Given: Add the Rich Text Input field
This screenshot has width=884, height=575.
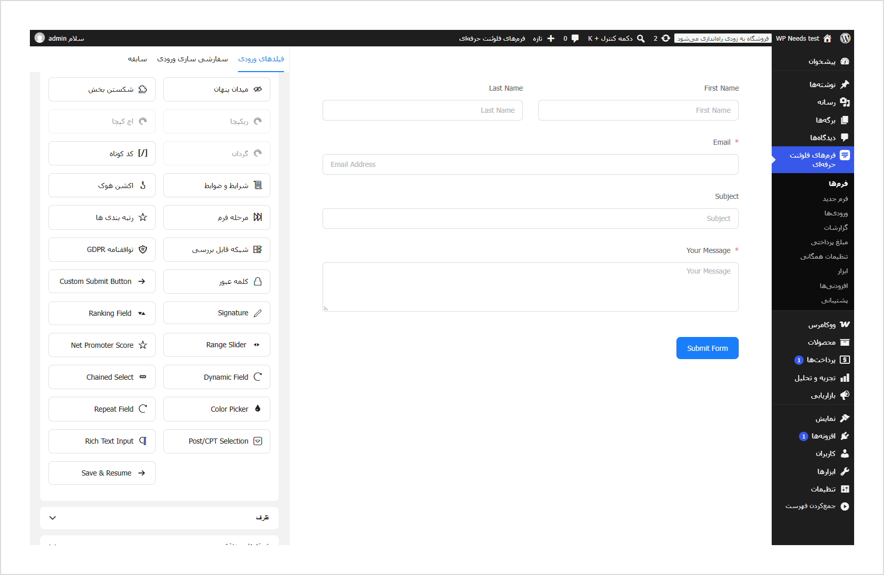Looking at the screenshot, I should pyautogui.click(x=102, y=441).
